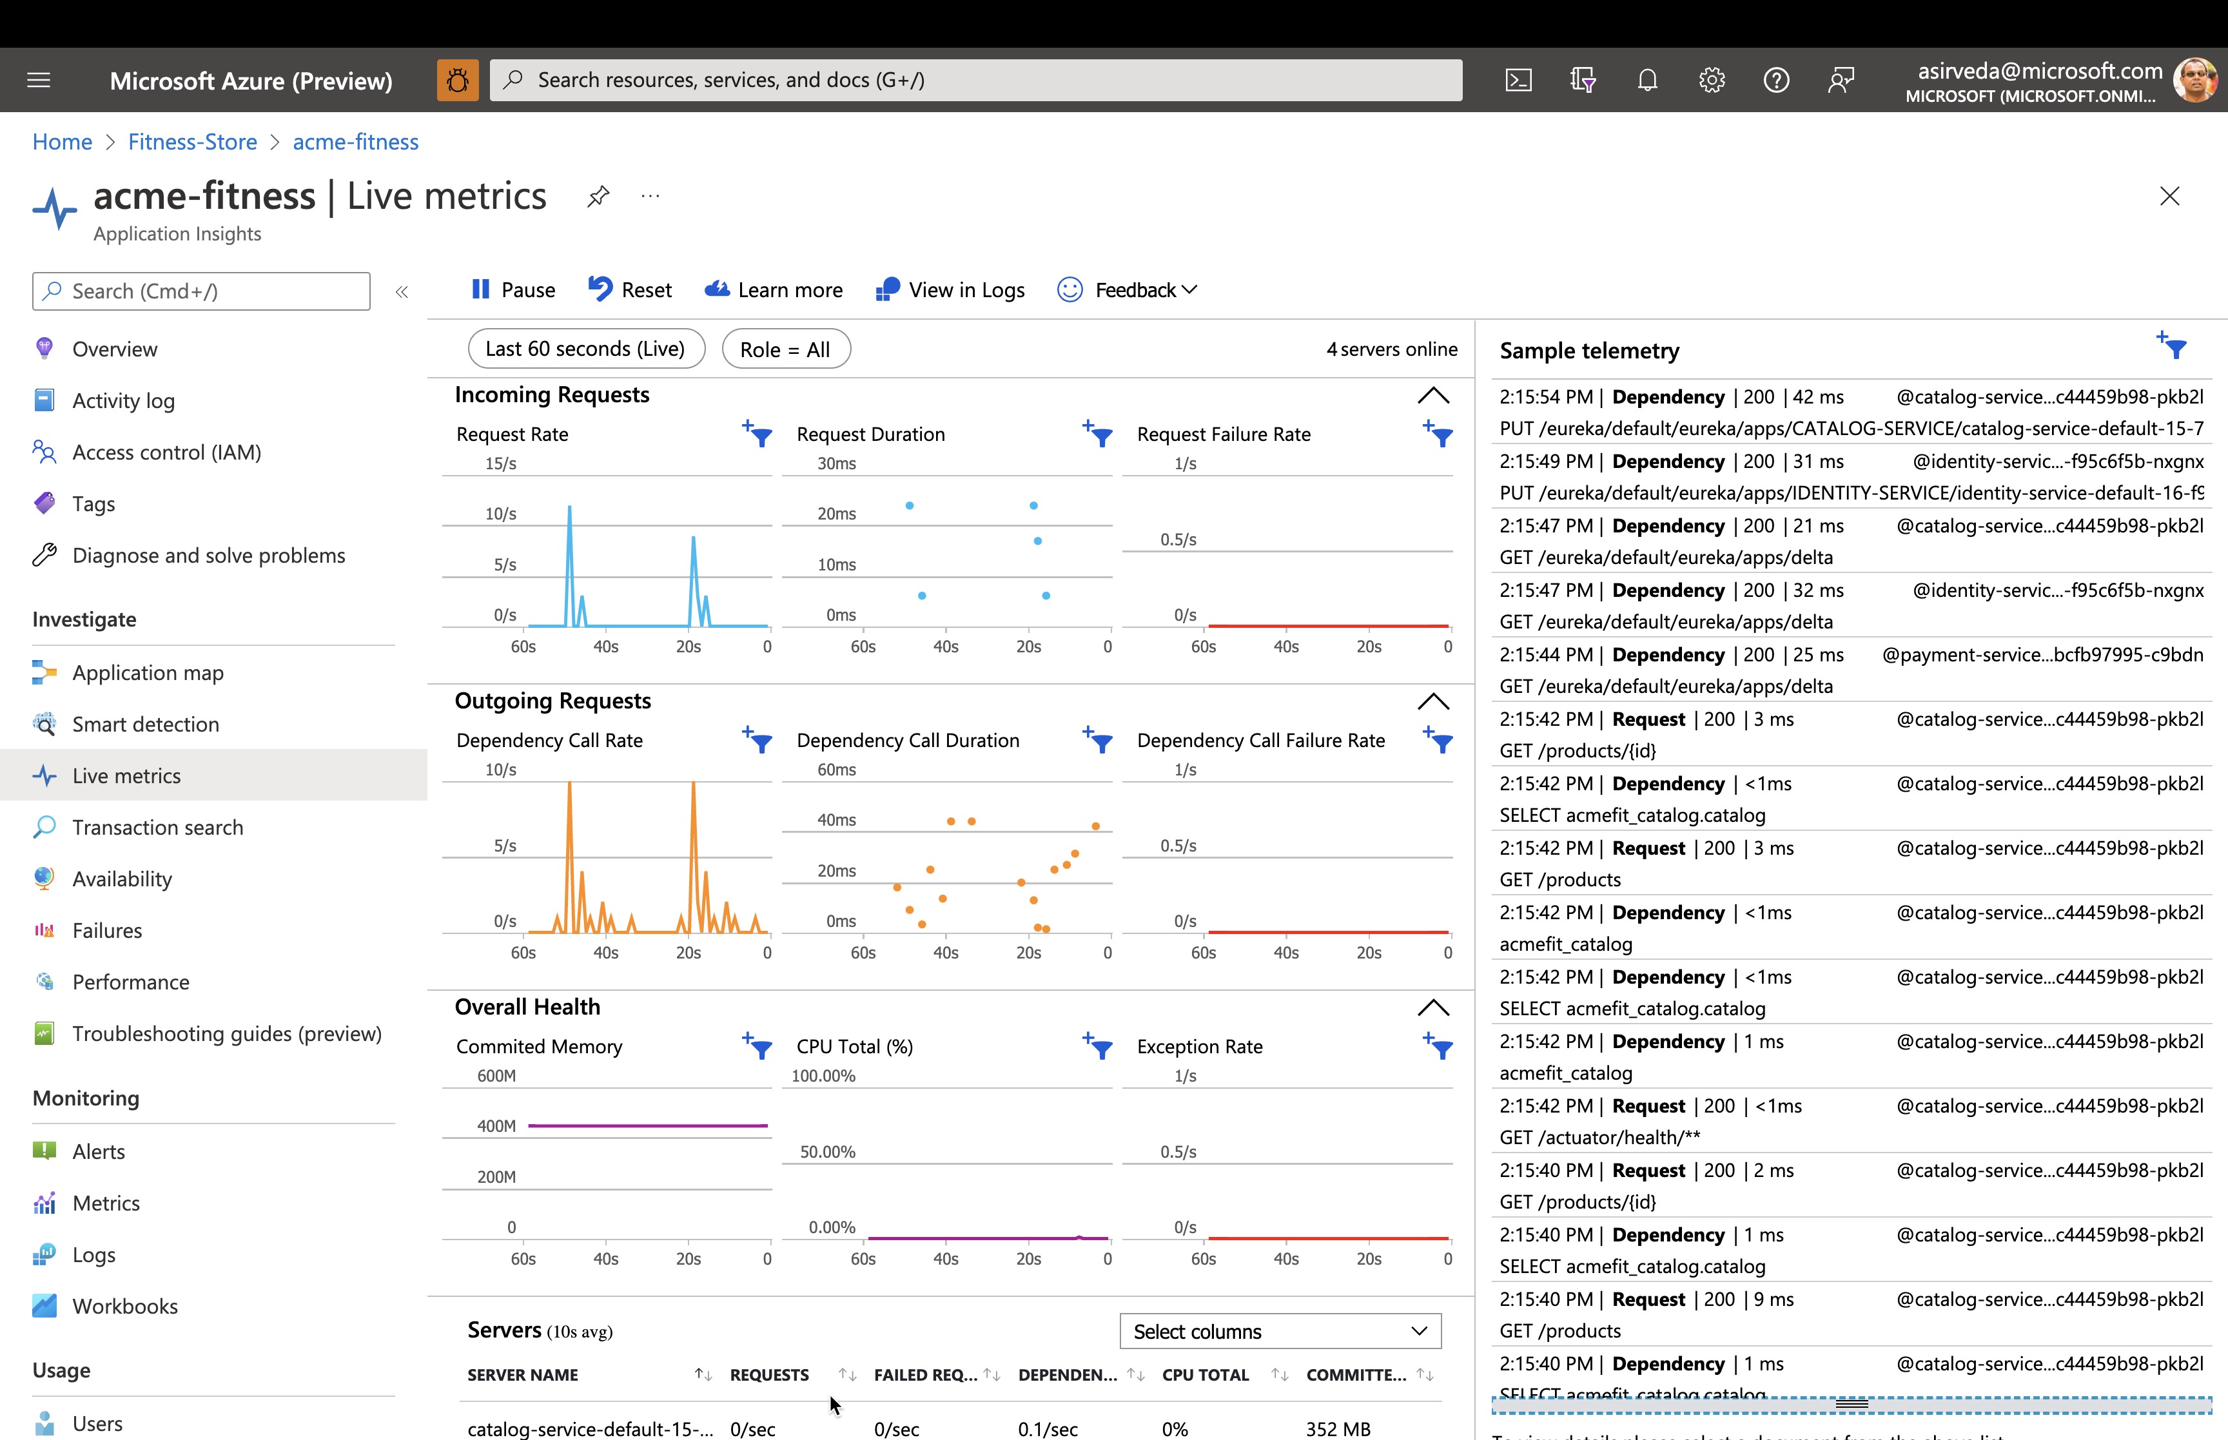Collapse the Outgoing Requests section
2228x1440 pixels.
(1433, 701)
